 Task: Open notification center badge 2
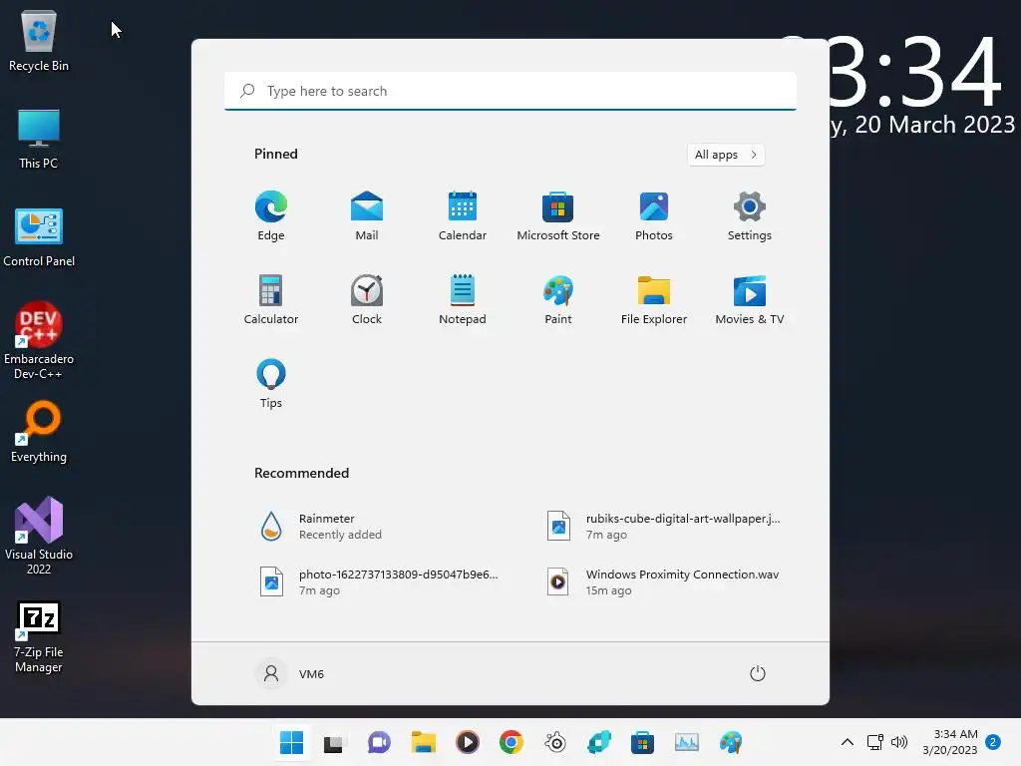coord(993,742)
